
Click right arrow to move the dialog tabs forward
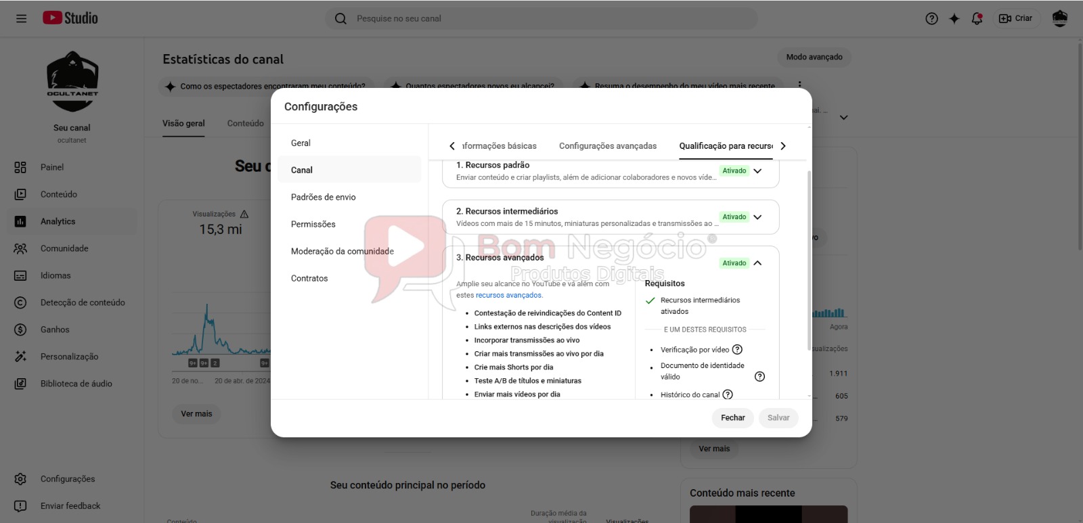point(783,146)
